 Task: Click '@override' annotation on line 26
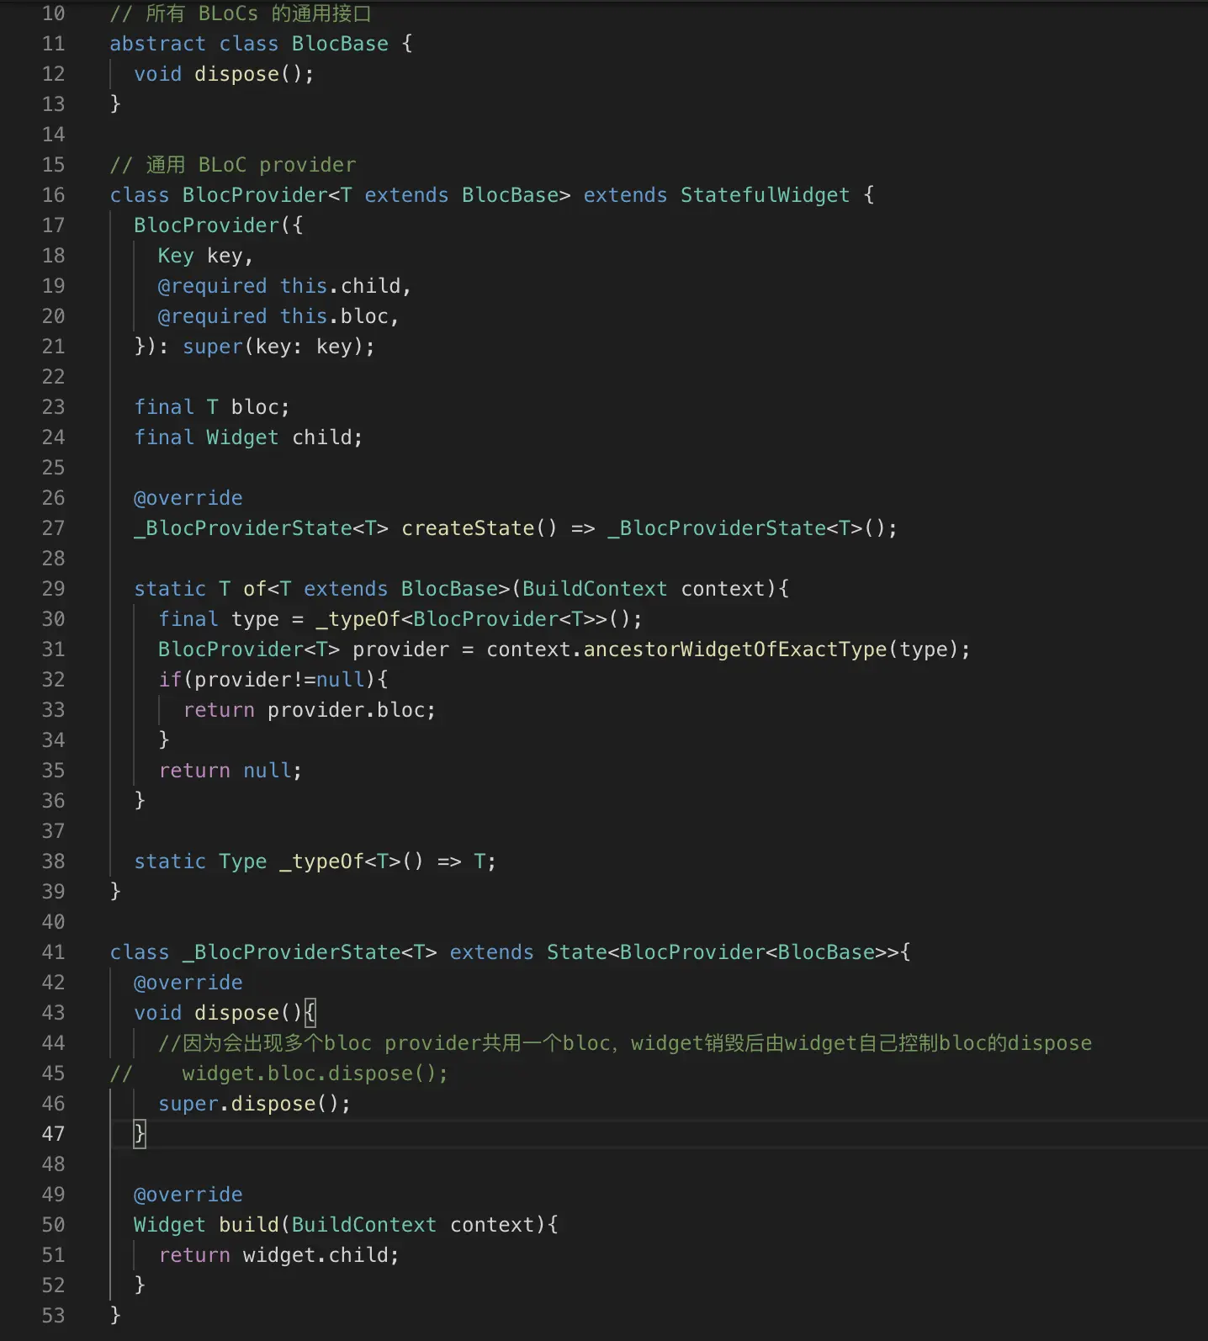188,498
